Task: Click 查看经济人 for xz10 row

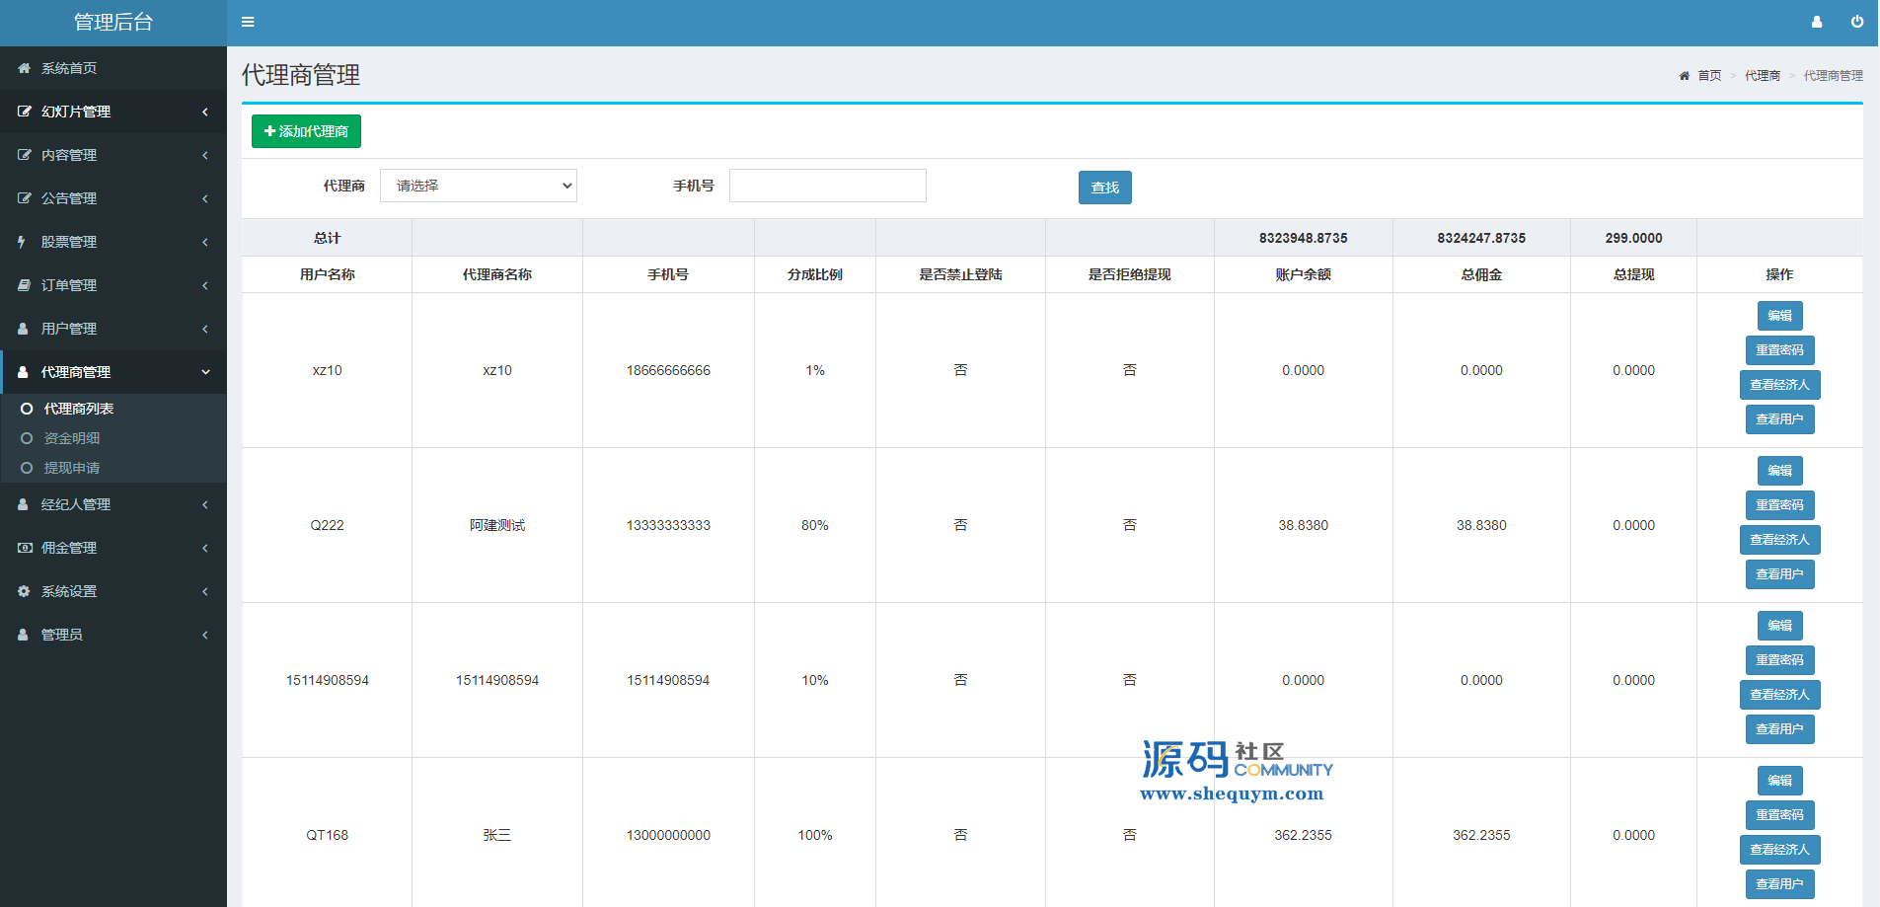Action: 1780,385
